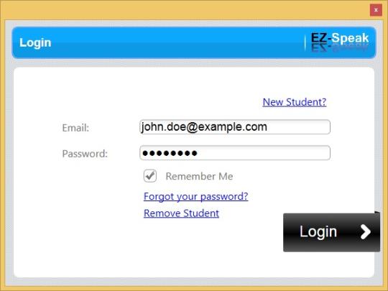Image resolution: width=388 pixels, height=291 pixels.
Task: Open the Forgot your password? link
Action: click(195, 196)
